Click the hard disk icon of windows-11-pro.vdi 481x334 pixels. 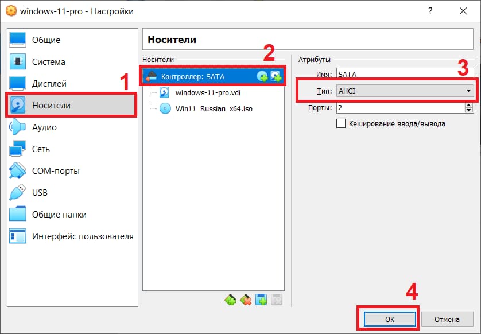pos(164,92)
